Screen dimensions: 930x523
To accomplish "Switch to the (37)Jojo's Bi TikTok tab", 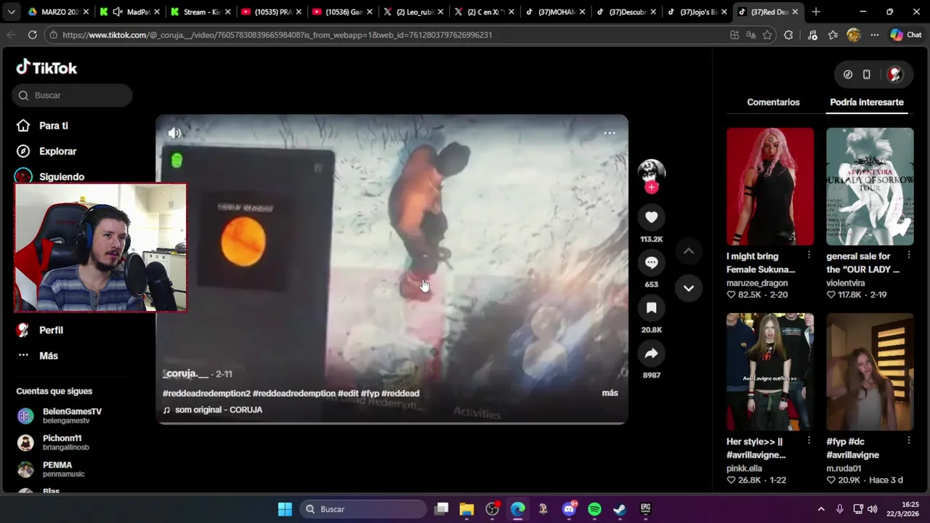I will 696,12.
